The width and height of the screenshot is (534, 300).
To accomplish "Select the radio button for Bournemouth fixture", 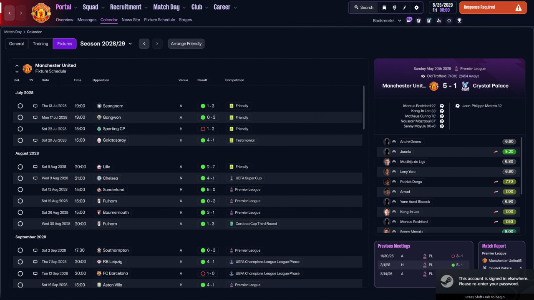I will pos(20,212).
